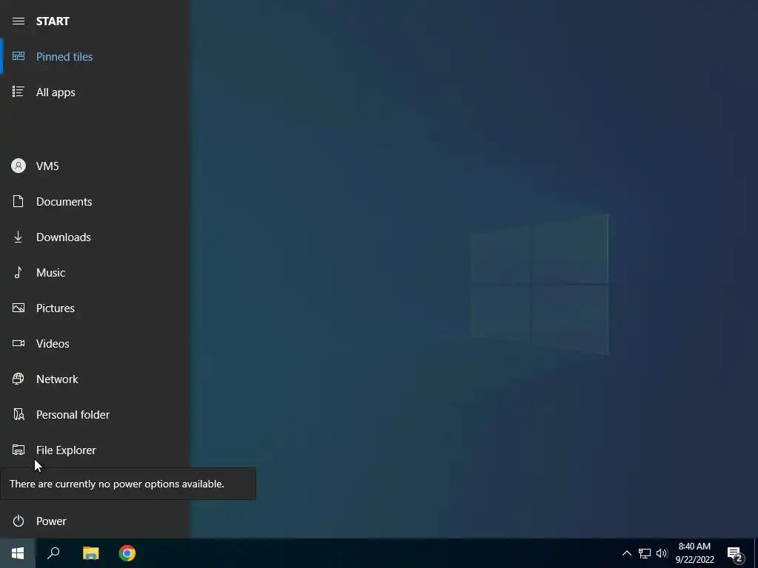
Task: Click the Windows Start button on taskbar
Action: [18, 553]
